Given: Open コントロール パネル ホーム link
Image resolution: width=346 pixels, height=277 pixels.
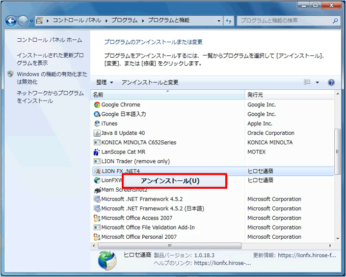Looking at the screenshot, I should [50, 40].
